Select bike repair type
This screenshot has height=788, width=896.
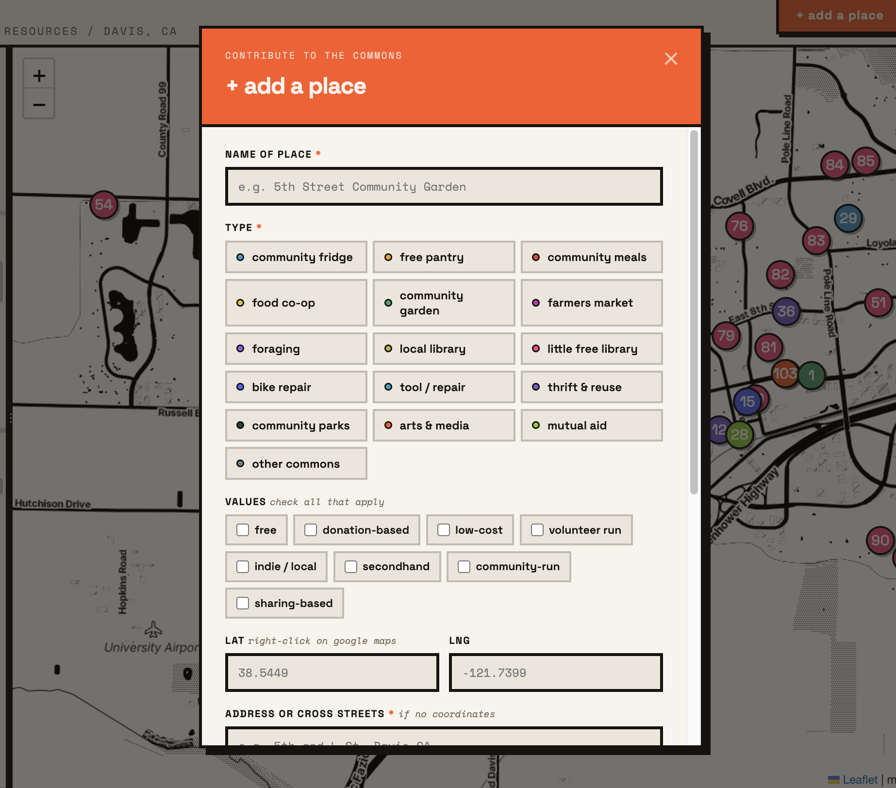click(x=296, y=387)
